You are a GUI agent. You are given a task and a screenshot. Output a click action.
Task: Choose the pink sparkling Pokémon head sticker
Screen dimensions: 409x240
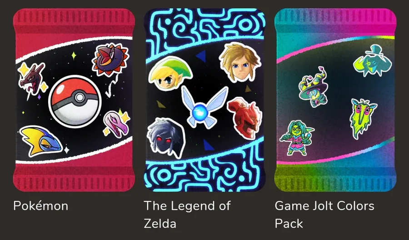pos(116,124)
